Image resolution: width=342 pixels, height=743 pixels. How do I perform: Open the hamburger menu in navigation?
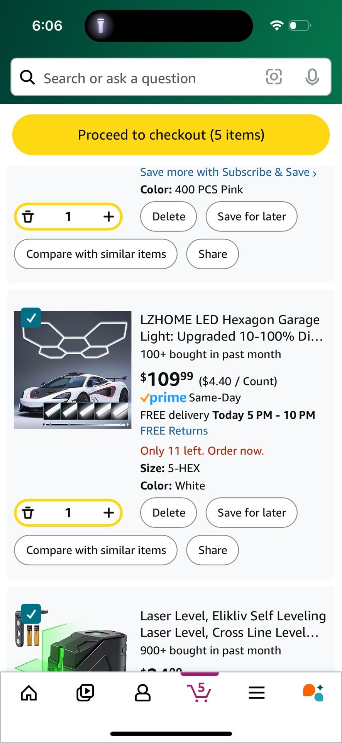[x=257, y=693]
